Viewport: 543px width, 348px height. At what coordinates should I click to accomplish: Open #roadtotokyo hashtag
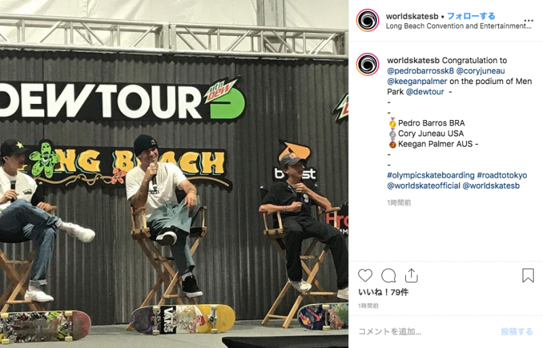(x=502, y=175)
